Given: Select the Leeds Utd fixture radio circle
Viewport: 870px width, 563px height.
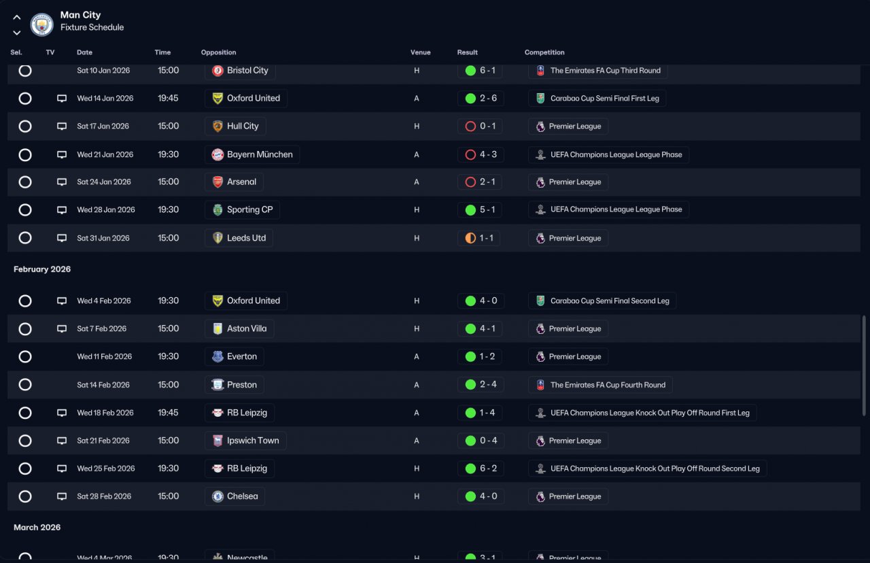Looking at the screenshot, I should click(x=25, y=238).
